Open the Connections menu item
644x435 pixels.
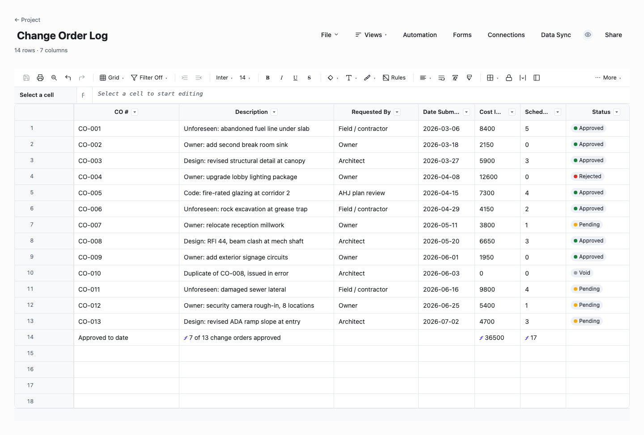[x=506, y=35]
